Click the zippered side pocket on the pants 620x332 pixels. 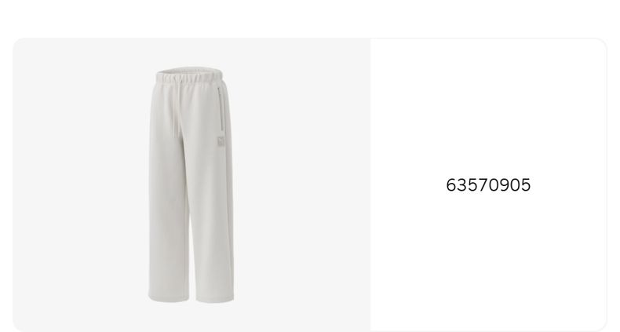pos(221,109)
